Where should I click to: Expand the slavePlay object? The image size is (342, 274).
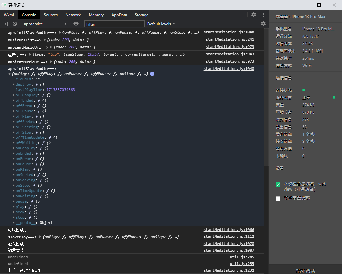tap(40, 237)
